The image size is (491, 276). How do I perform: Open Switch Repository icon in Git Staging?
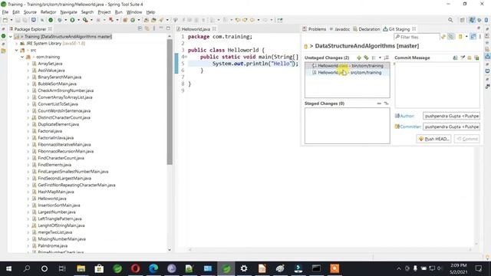coord(460,37)
